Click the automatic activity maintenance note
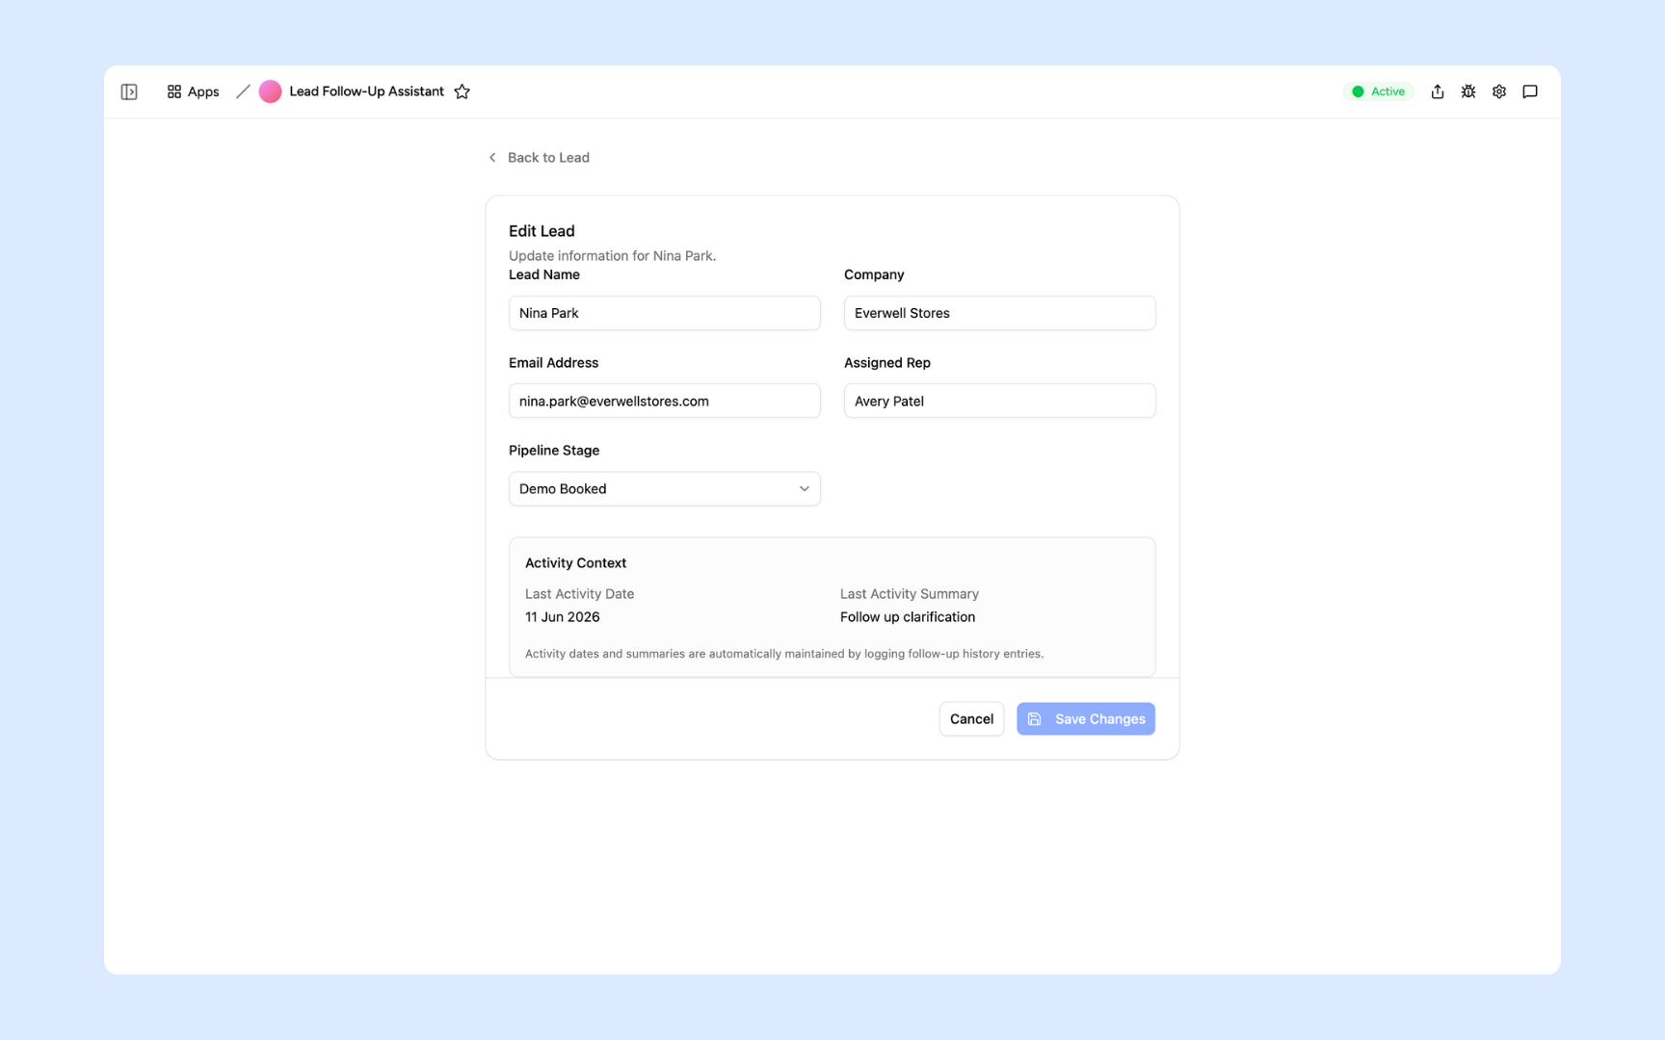The width and height of the screenshot is (1665, 1040). [784, 654]
